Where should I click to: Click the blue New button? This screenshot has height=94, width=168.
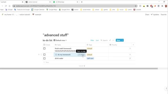pyautogui.click(x=118, y=40)
